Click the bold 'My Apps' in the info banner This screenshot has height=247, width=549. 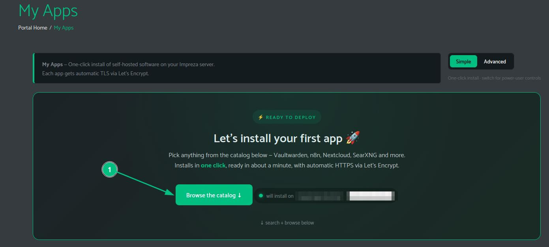(52, 64)
